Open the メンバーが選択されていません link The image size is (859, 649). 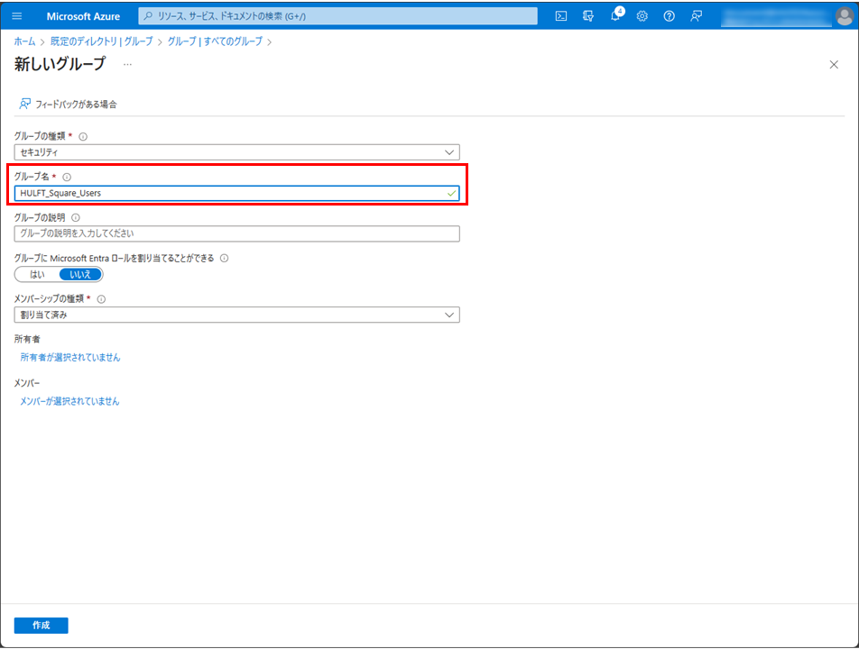pyautogui.click(x=69, y=401)
